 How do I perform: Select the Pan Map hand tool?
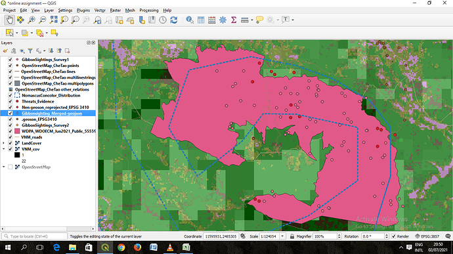tap(10, 20)
